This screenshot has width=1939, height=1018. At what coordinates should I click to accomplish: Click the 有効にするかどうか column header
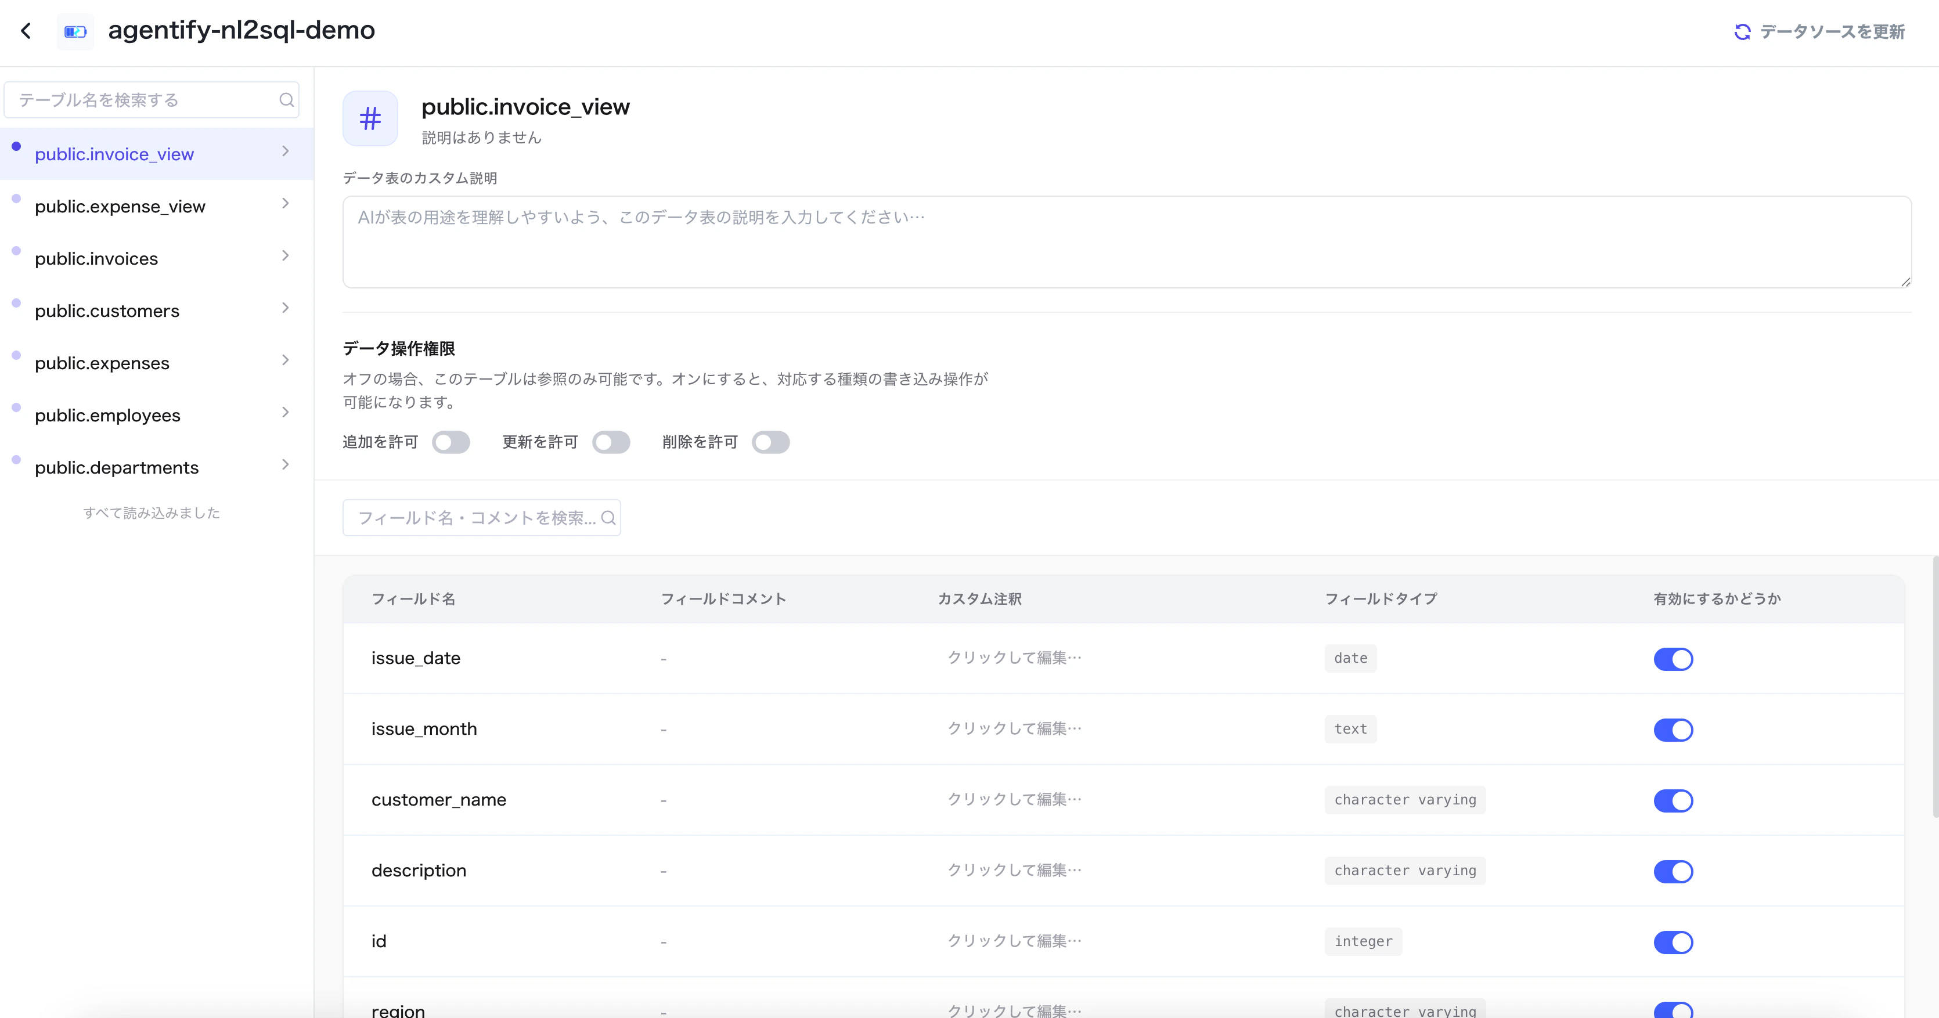(1717, 599)
